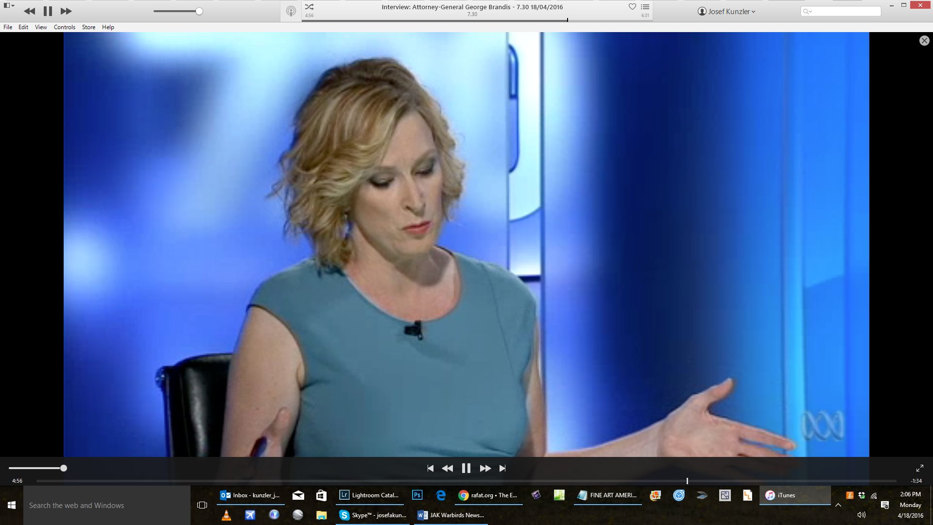
Task: Open the Store menu
Action: (x=88, y=27)
